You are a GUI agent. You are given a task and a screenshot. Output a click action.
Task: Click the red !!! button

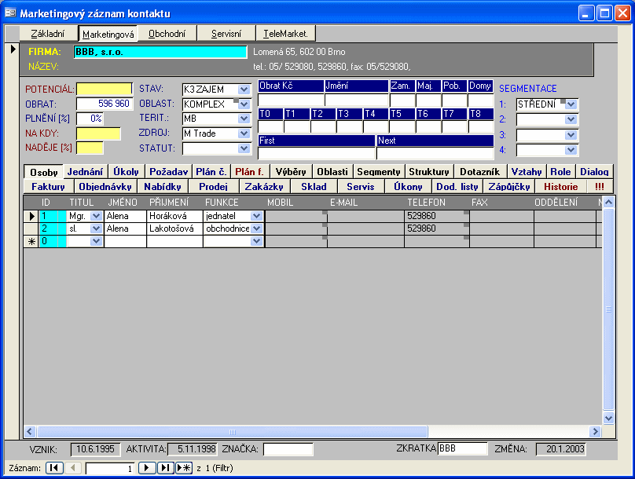tap(600, 187)
